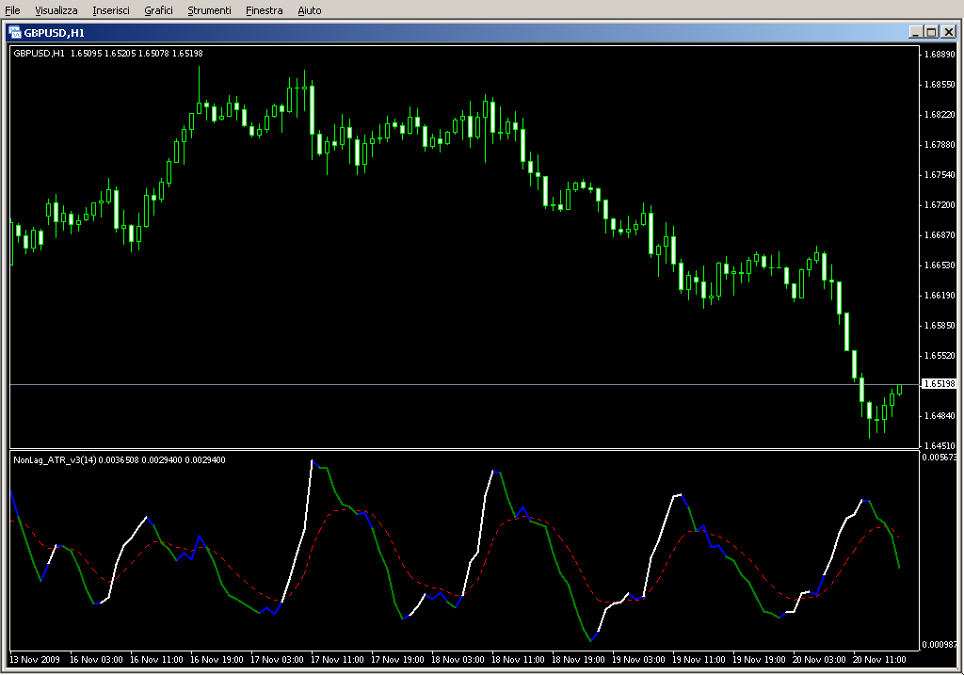The image size is (964, 675).
Task: Click the 1.65520 price axis label
Action: tap(940, 355)
